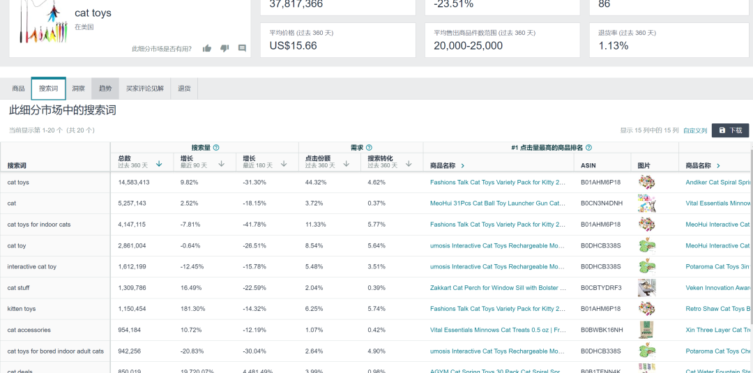Switch to the 洞察 tab
The width and height of the screenshot is (753, 373).
79,89
